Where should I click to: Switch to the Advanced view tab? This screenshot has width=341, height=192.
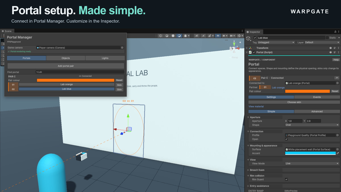pyautogui.click(x=317, y=112)
